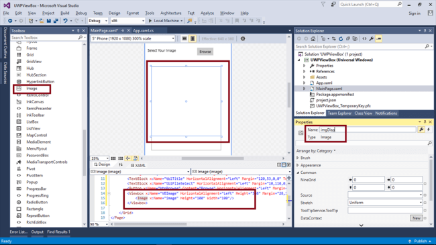Click the Show All Files icon
This screenshot has height=245, width=436.
point(355,39)
